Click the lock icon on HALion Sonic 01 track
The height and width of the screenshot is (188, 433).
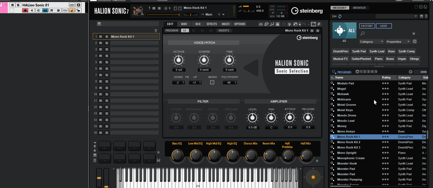pyautogui.click(x=78, y=10)
